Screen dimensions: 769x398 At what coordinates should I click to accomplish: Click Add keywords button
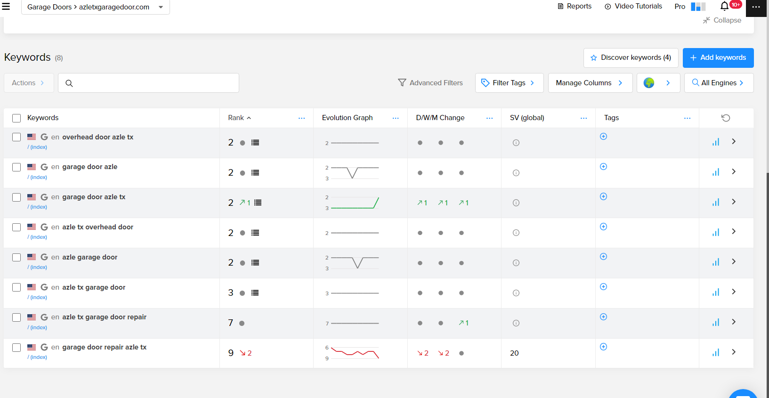[718, 57]
